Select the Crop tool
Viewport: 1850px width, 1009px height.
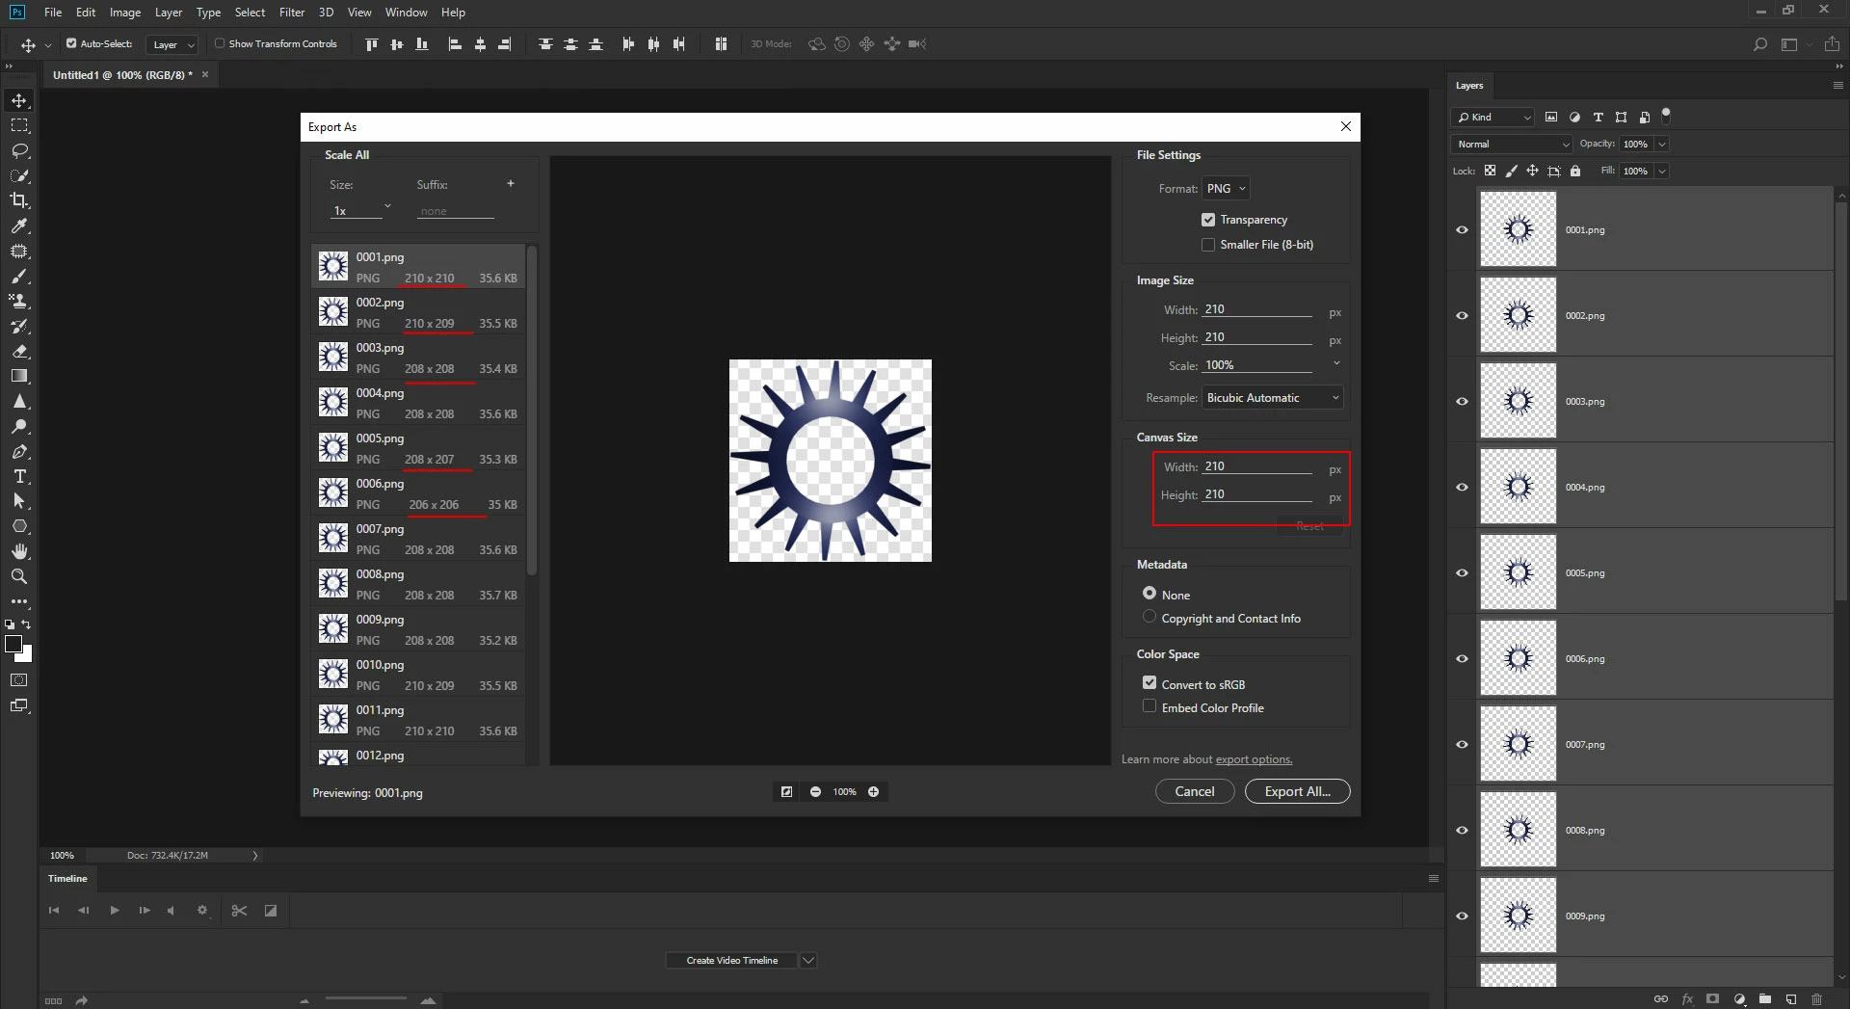19,200
